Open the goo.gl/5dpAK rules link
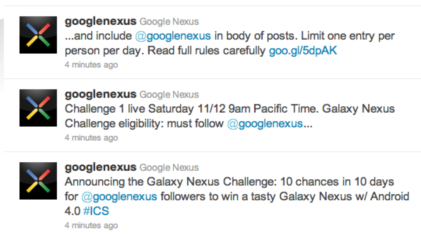 [x=303, y=51]
